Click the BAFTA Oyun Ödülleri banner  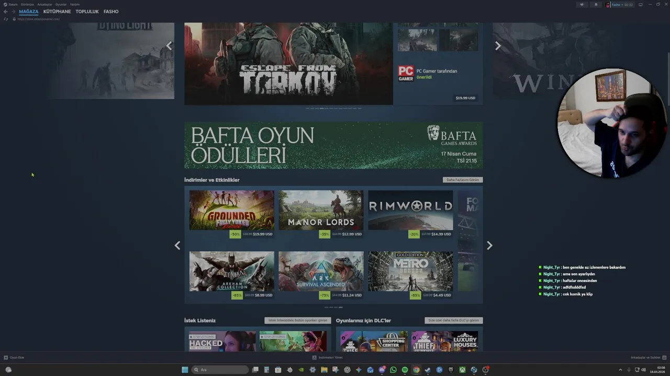point(333,145)
